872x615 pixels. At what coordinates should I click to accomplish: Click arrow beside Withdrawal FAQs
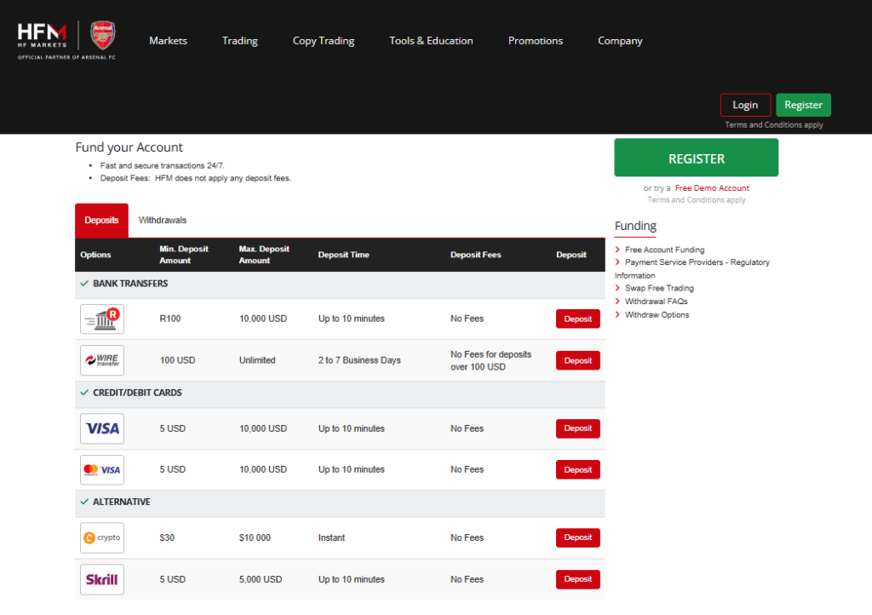(x=617, y=302)
